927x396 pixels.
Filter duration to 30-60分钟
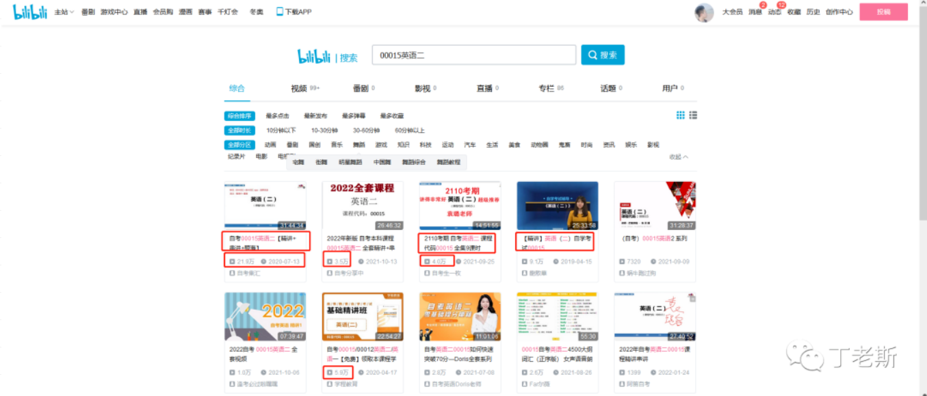pos(366,131)
